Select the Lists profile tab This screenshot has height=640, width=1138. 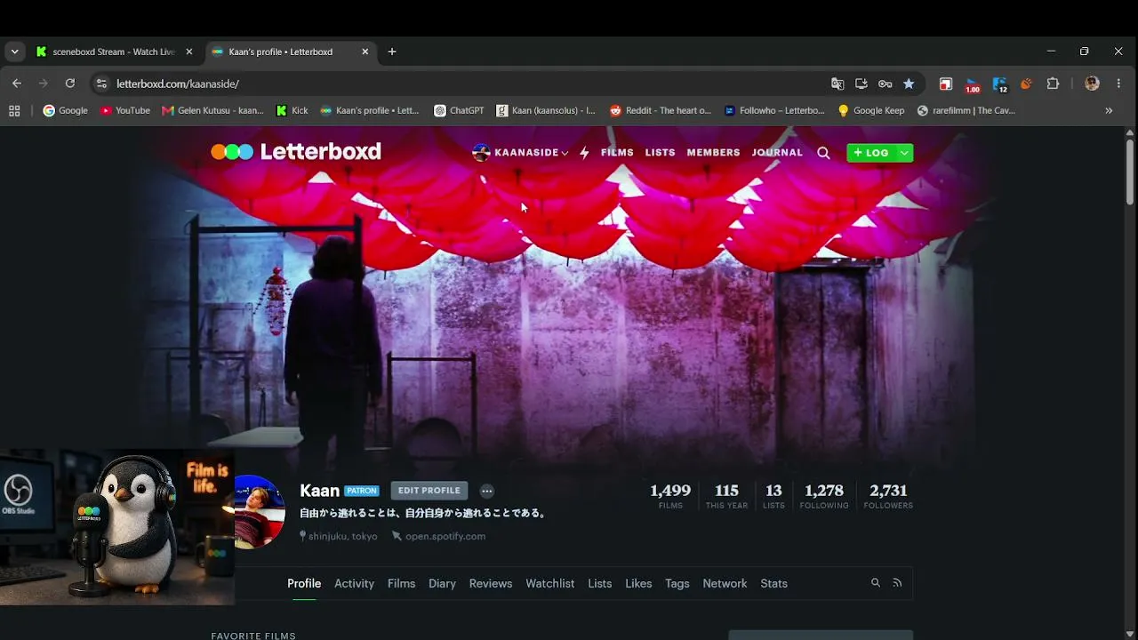(x=599, y=583)
